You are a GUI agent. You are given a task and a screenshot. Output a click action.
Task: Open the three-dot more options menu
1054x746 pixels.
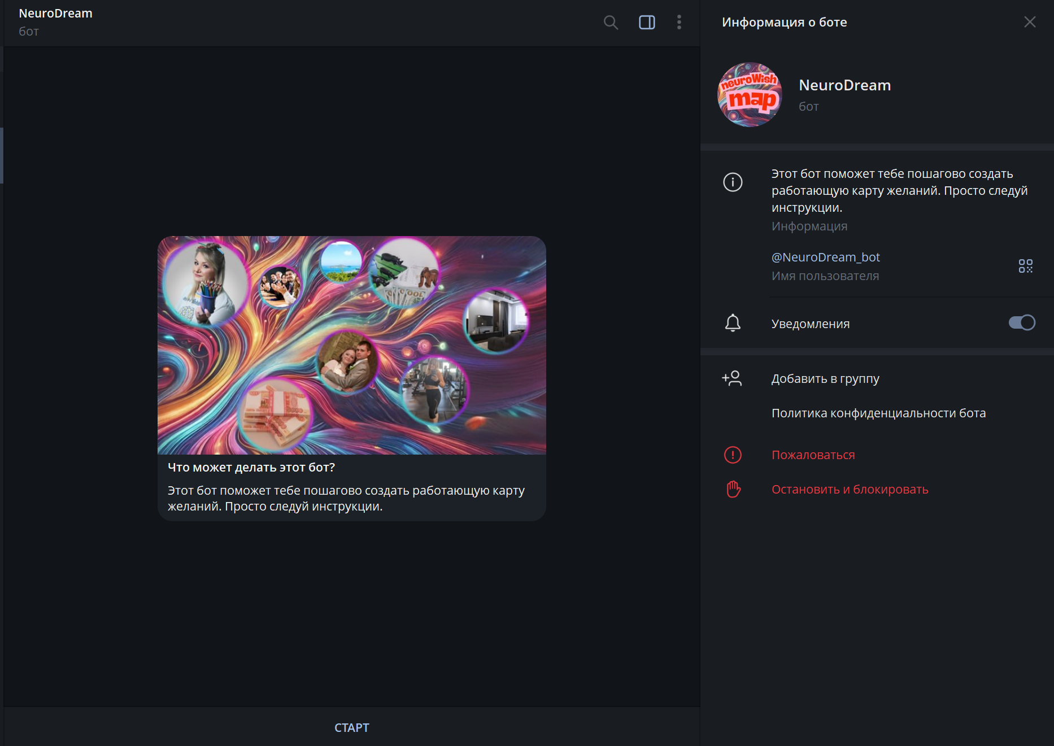click(679, 23)
